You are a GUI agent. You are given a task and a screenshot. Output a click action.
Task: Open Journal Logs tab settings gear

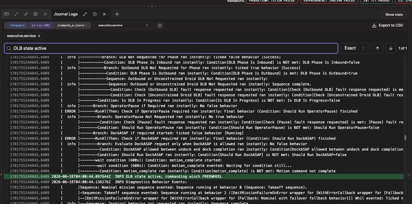[x=95, y=14]
